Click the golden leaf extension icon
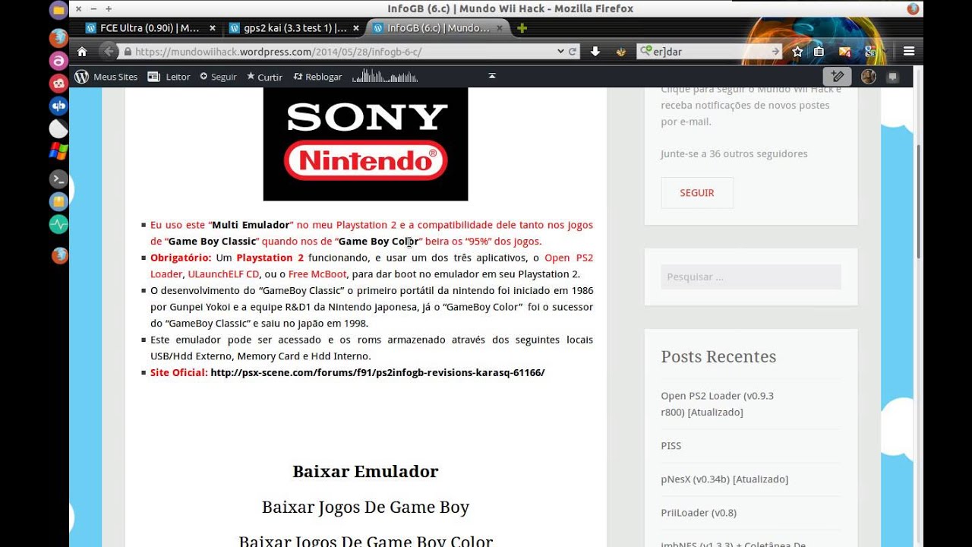This screenshot has height=547, width=972. [x=620, y=52]
